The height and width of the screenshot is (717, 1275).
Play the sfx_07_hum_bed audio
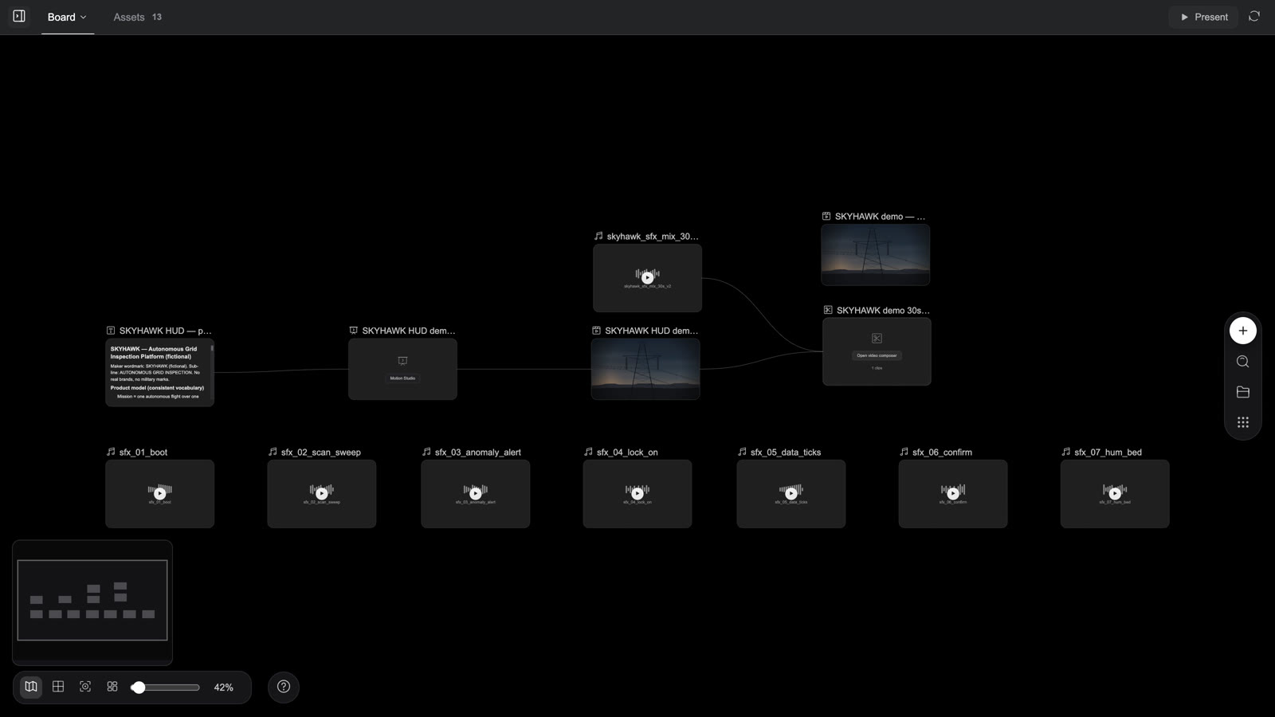[x=1115, y=493]
